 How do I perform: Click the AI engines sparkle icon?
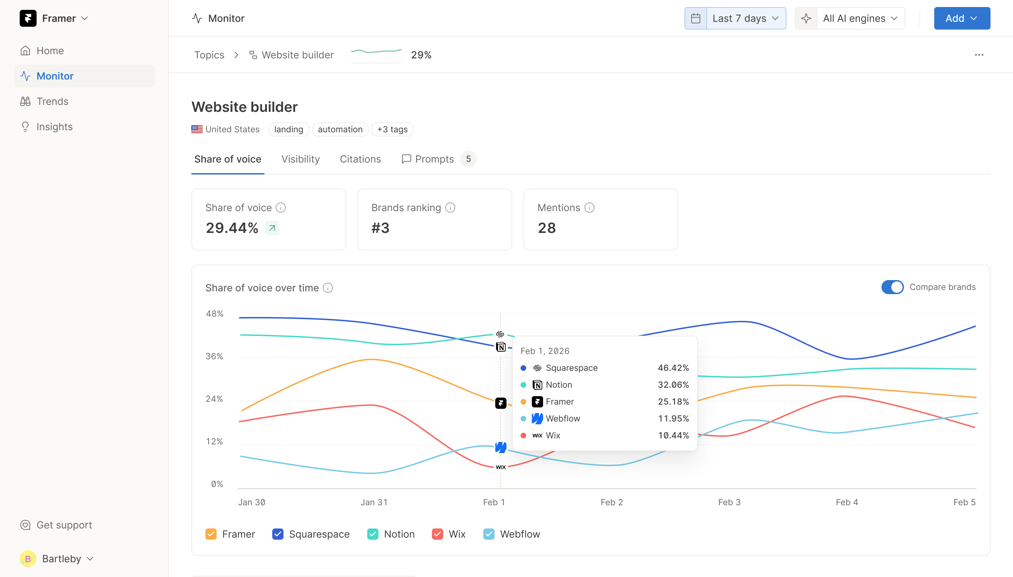click(806, 18)
